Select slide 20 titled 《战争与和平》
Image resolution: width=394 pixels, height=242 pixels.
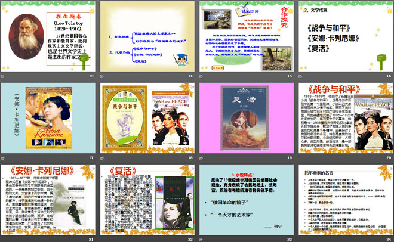click(346, 118)
